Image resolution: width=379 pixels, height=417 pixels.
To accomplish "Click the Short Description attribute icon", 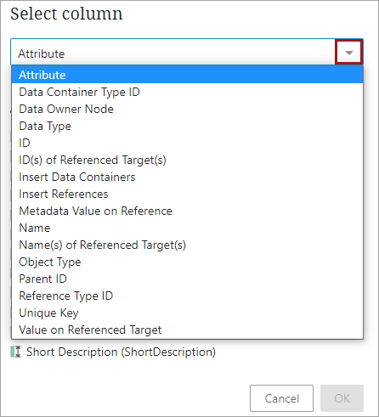I will [16, 352].
